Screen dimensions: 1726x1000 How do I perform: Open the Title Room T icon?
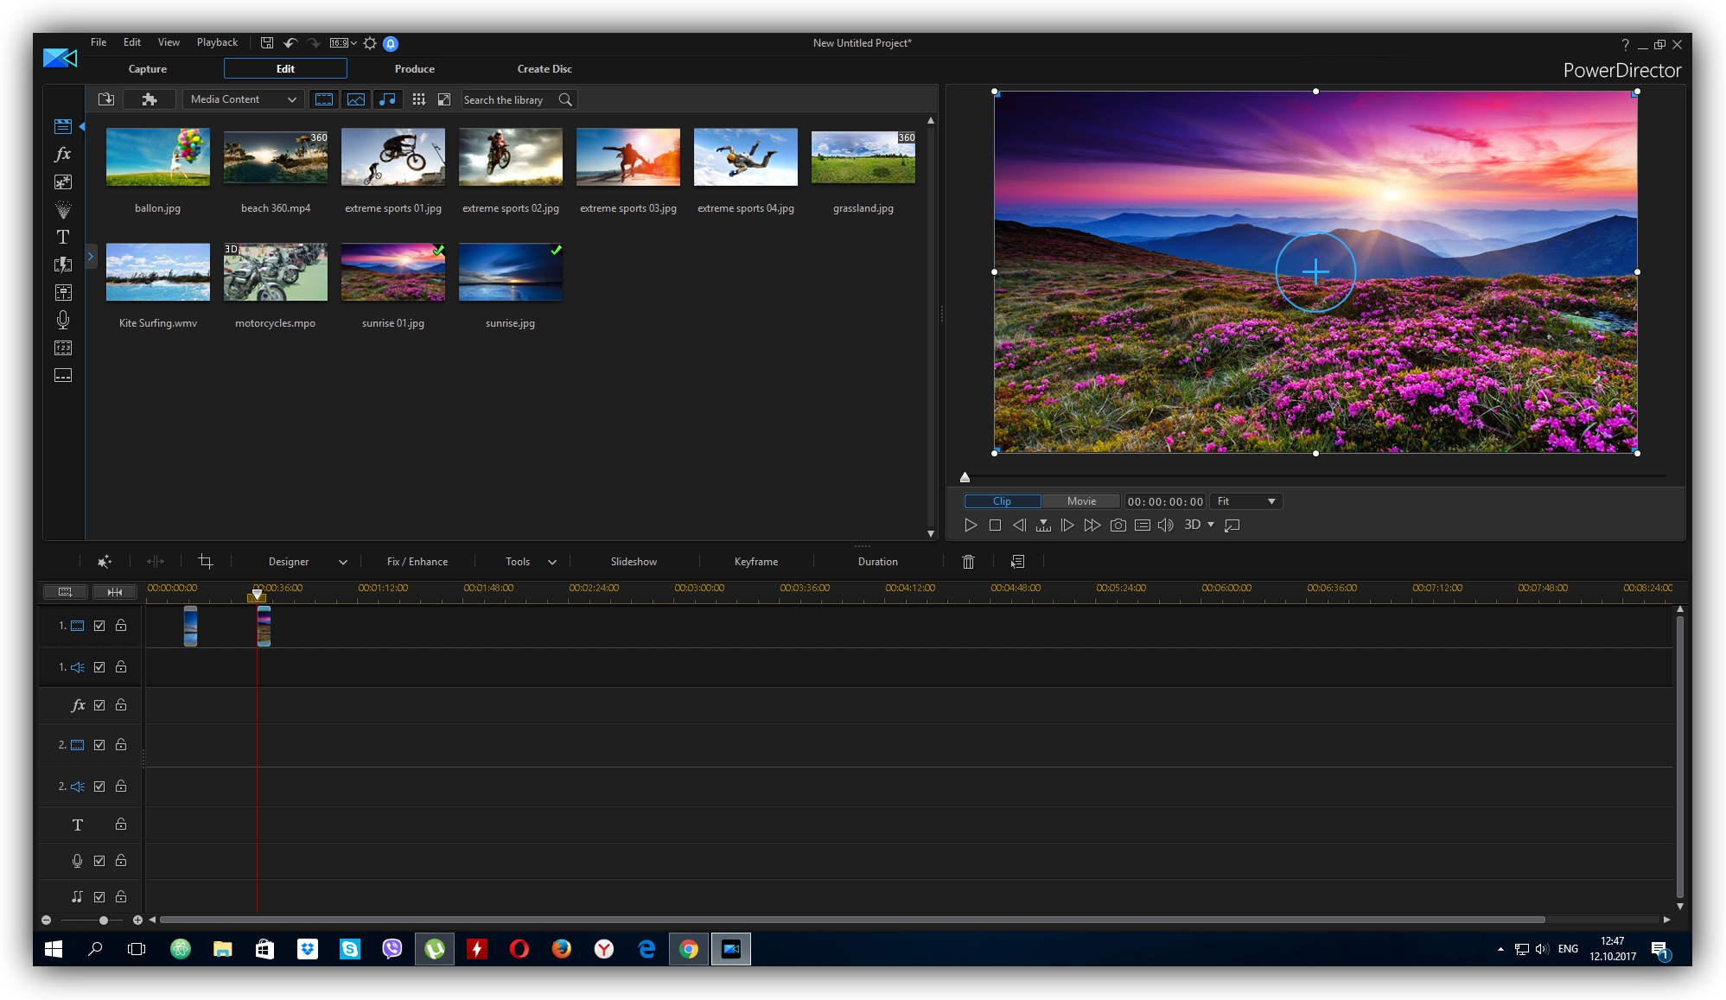[x=62, y=237]
